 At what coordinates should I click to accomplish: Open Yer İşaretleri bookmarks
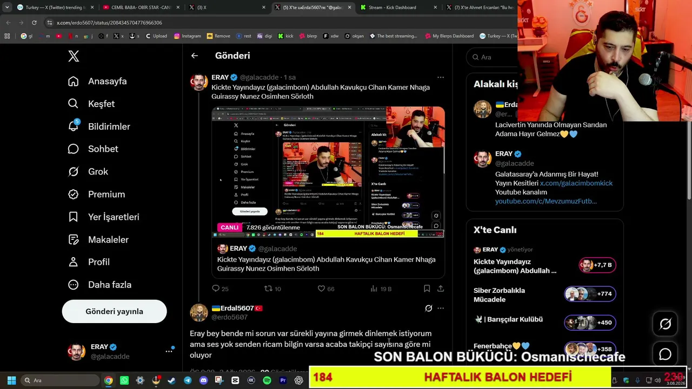tap(103, 217)
